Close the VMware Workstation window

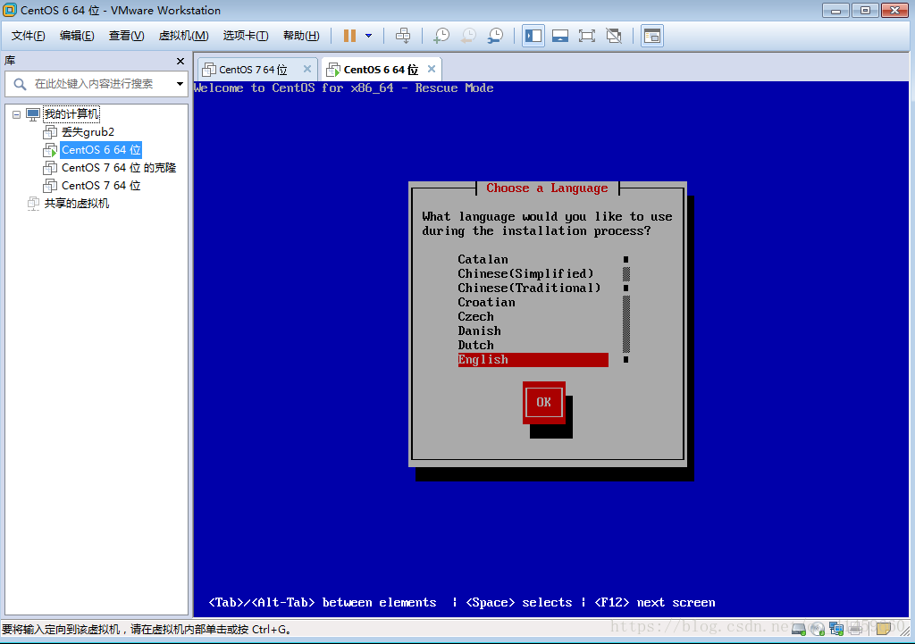(x=894, y=10)
